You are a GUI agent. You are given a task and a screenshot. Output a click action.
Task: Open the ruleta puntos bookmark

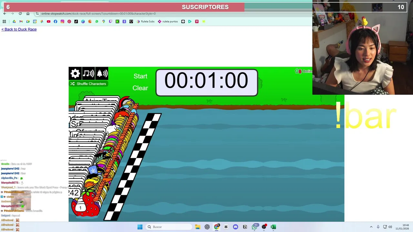[x=168, y=22]
